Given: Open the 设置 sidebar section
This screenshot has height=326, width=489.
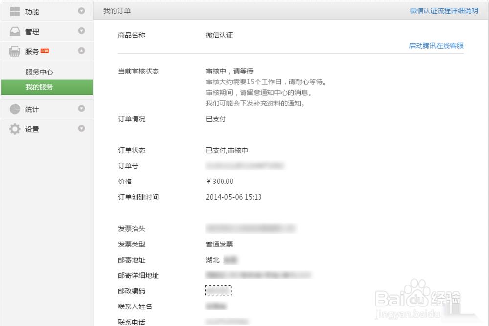Looking at the screenshot, I should [x=47, y=129].
